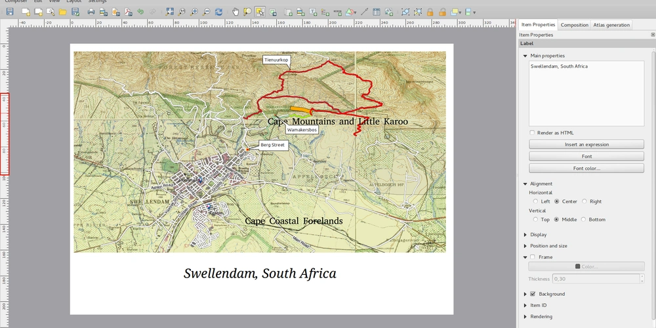Activate Move item content tool
This screenshot has width=656, height=328.
tap(272, 12)
